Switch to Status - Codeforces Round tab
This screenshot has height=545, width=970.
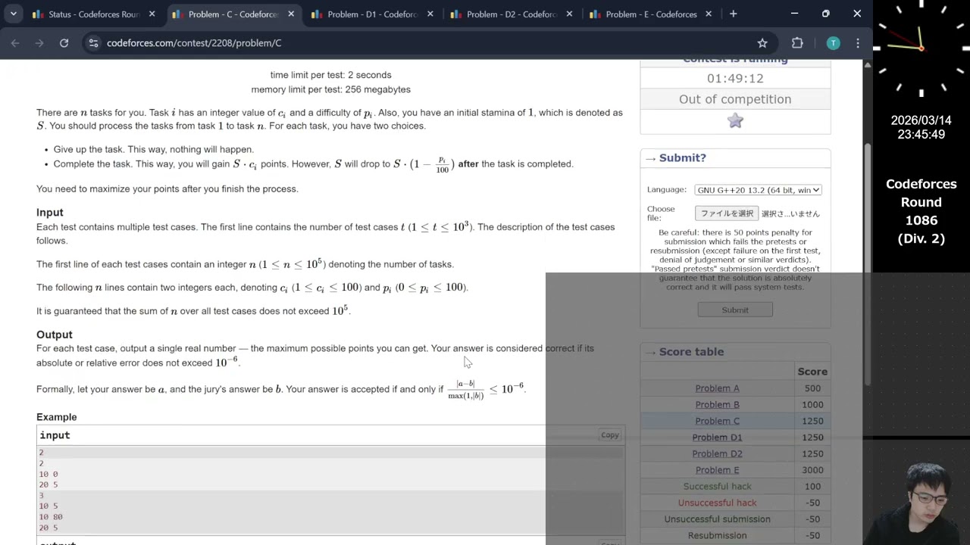pyautogui.click(x=94, y=14)
